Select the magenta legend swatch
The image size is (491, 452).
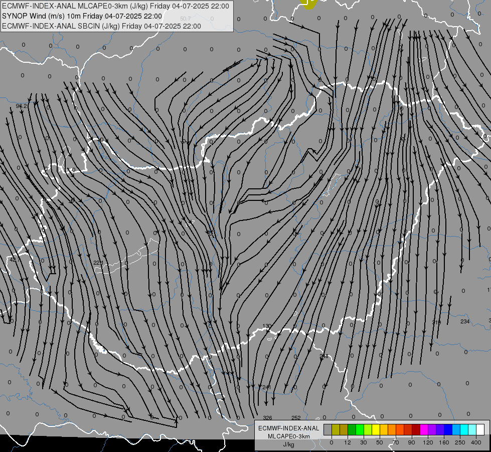click(424, 430)
